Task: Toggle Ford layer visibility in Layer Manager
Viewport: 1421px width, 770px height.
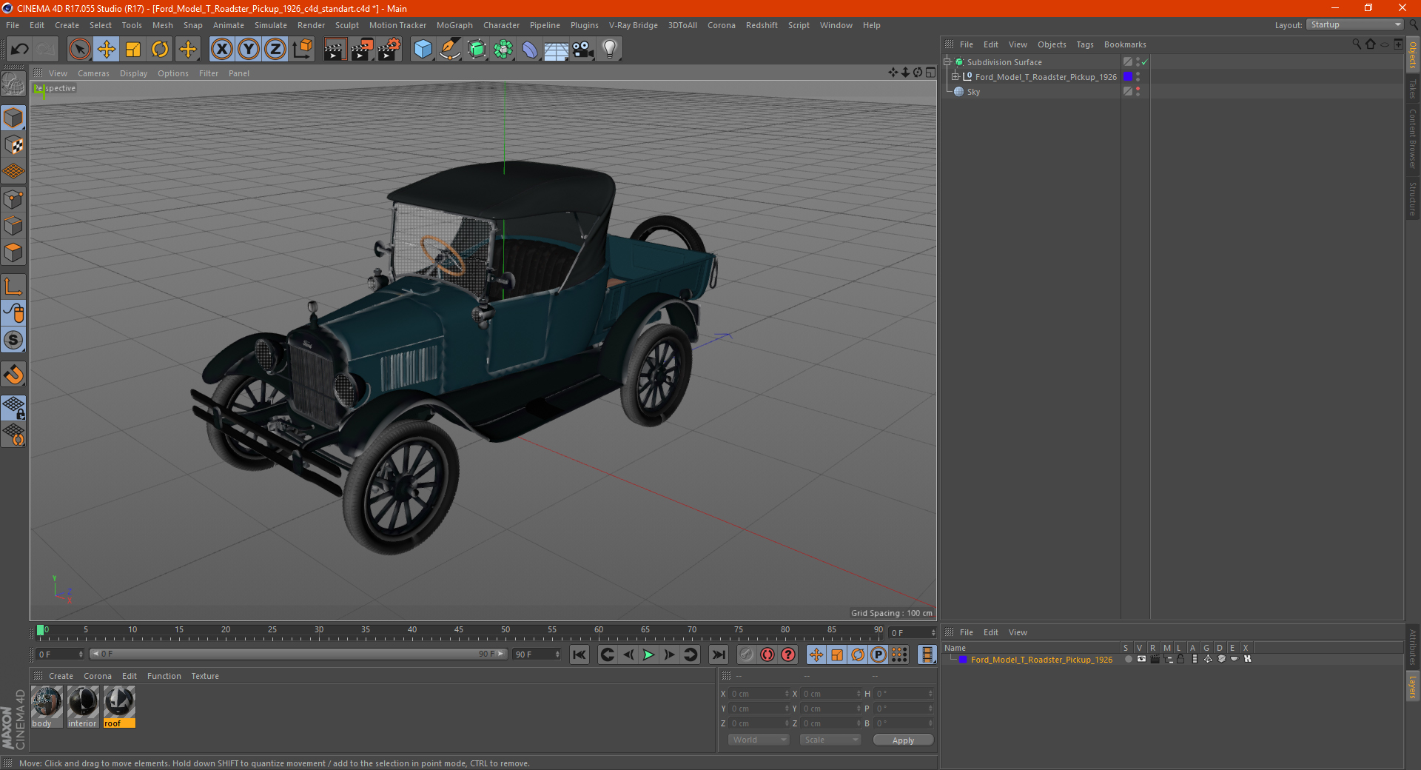Action: point(1141,660)
